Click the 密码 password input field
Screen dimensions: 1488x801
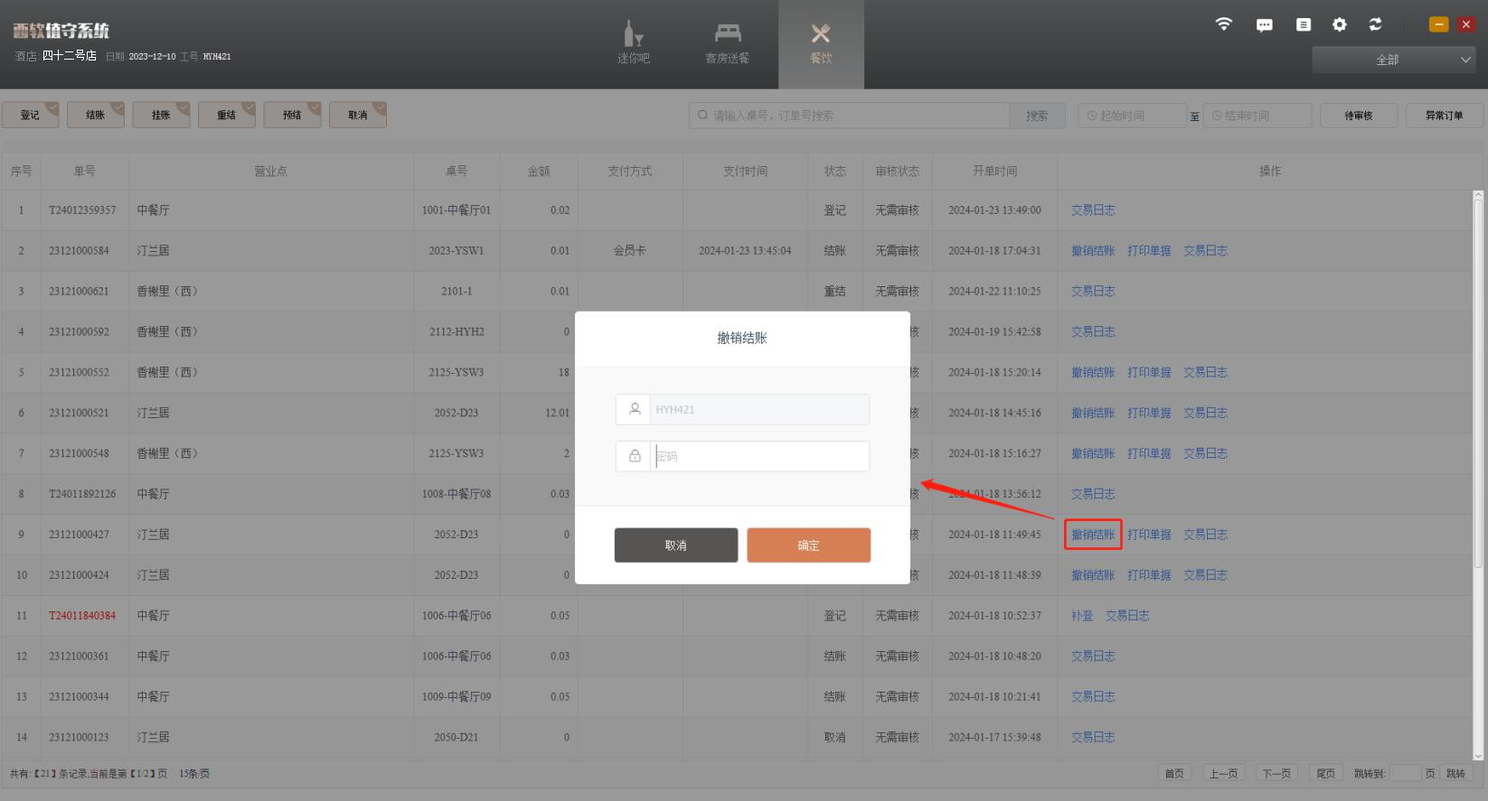758,456
